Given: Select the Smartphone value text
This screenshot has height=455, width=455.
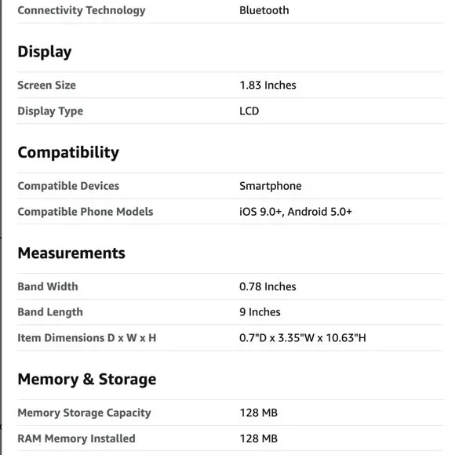Looking at the screenshot, I should tap(270, 186).
